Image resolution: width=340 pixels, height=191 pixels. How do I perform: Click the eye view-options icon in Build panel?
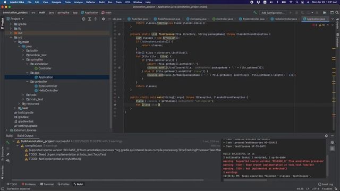(8, 160)
